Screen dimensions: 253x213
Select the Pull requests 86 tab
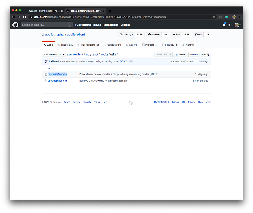[89, 45]
